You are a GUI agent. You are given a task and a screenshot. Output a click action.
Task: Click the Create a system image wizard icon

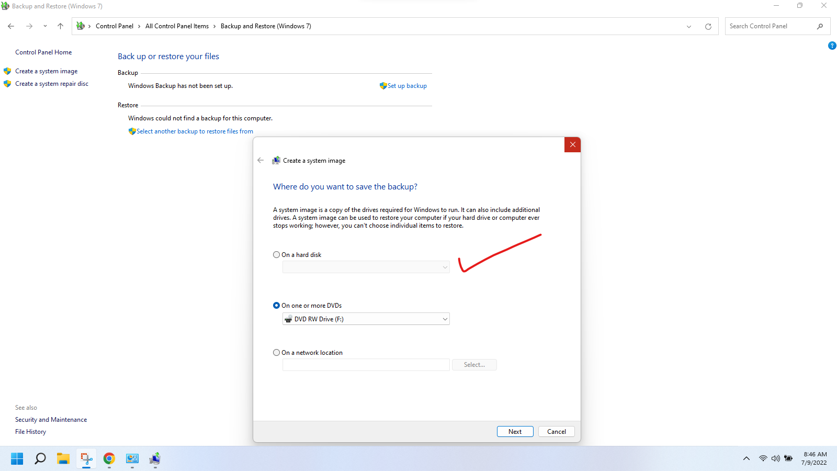[x=276, y=161]
